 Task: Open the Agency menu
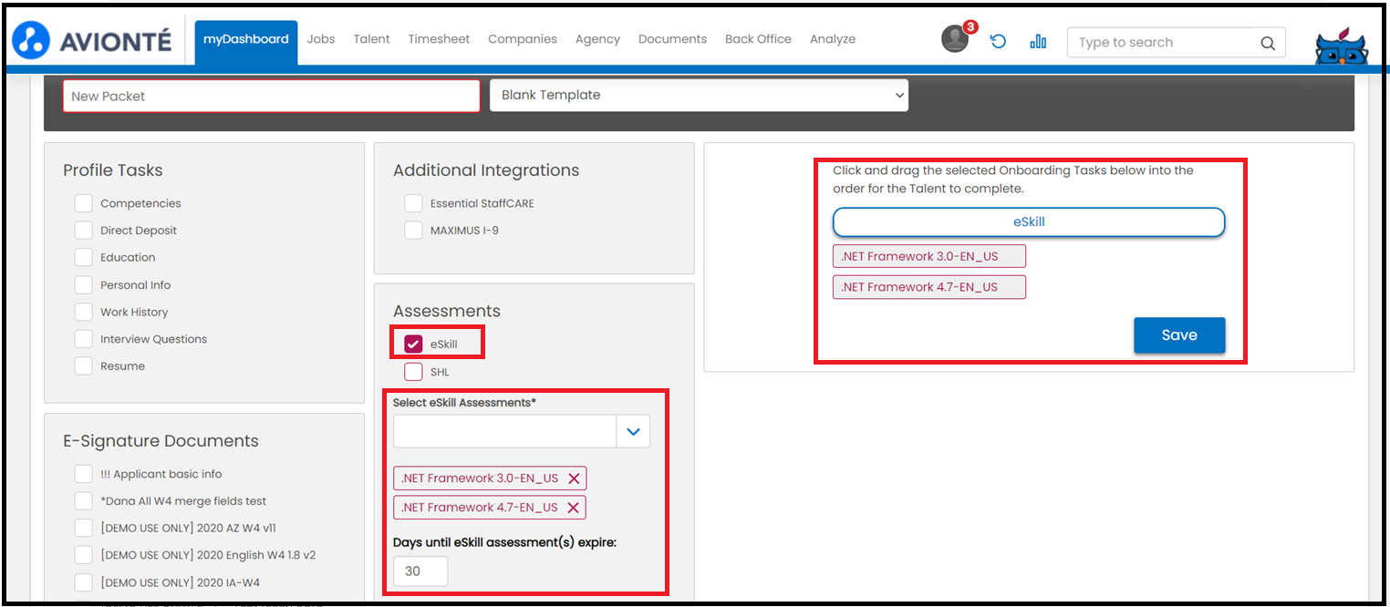coord(597,39)
